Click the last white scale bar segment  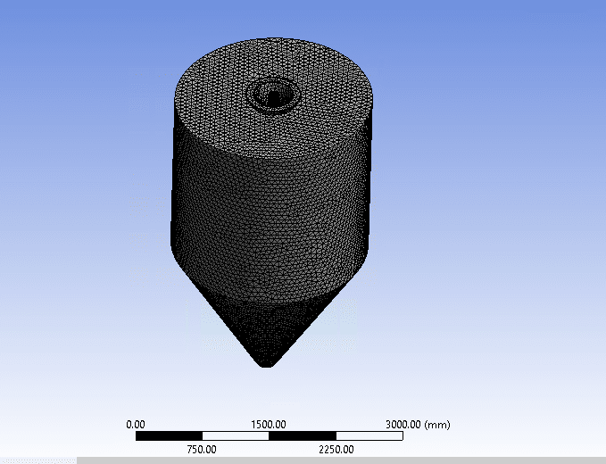tap(368, 436)
